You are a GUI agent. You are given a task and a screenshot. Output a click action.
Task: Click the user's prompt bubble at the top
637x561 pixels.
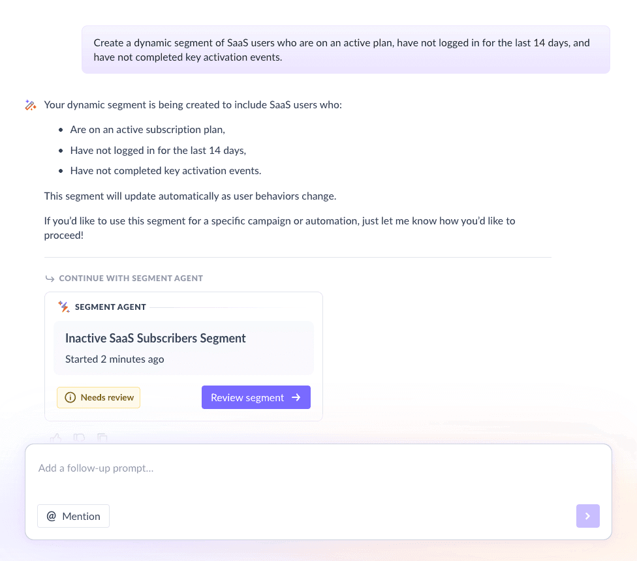346,50
